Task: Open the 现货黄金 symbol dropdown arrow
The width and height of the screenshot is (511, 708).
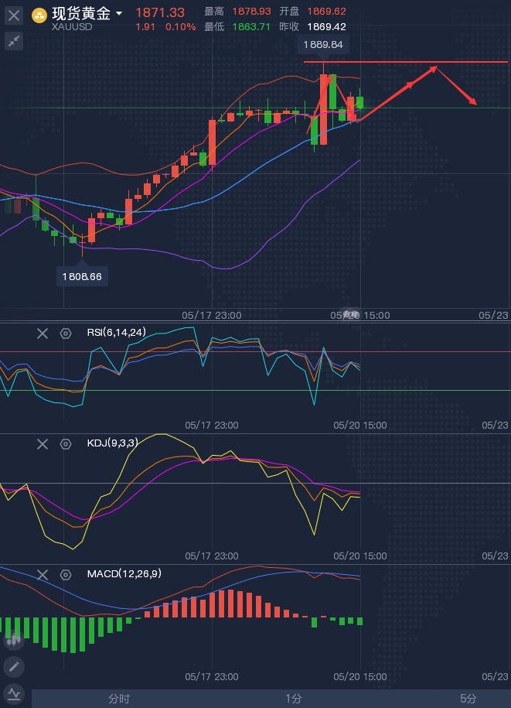Action: (x=119, y=14)
